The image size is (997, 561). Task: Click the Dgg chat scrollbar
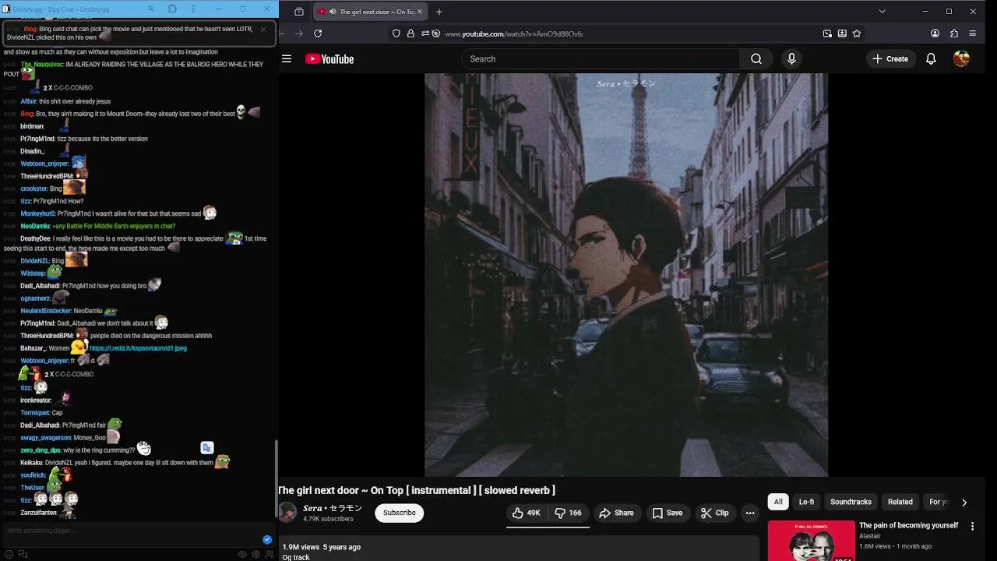click(277, 477)
